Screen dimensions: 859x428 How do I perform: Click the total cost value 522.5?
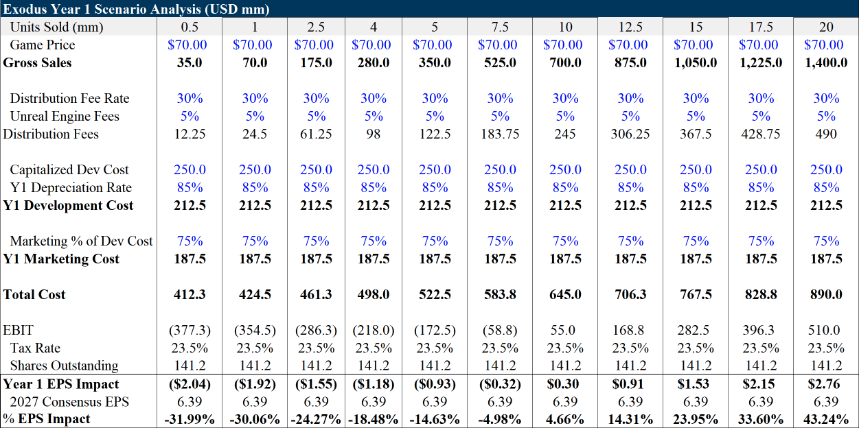point(435,294)
